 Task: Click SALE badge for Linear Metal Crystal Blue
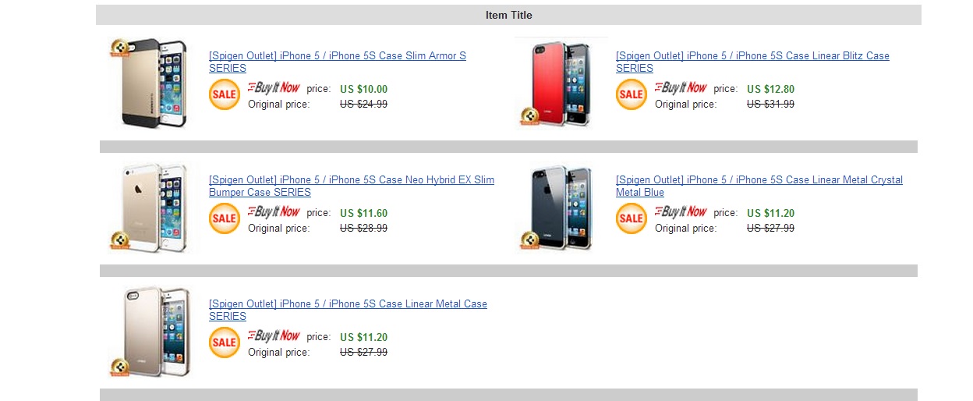tap(632, 218)
